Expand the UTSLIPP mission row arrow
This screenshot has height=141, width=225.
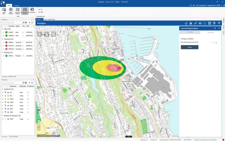(x=4, y=32)
